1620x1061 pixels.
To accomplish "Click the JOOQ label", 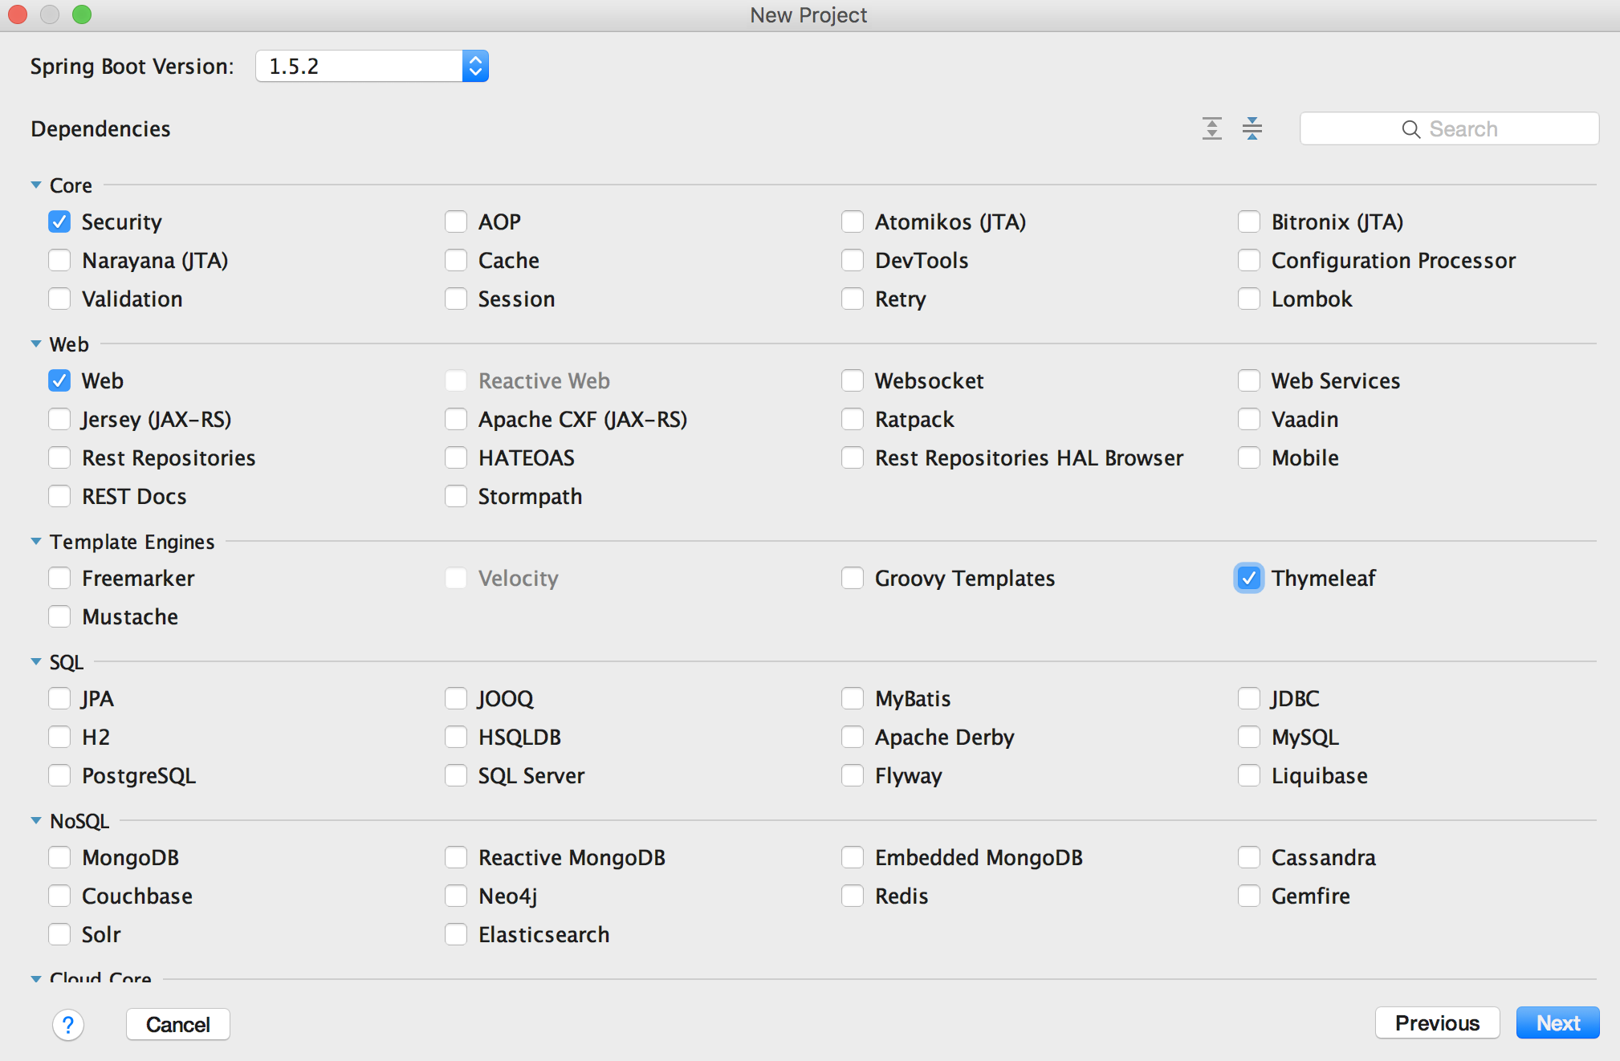I will [506, 699].
